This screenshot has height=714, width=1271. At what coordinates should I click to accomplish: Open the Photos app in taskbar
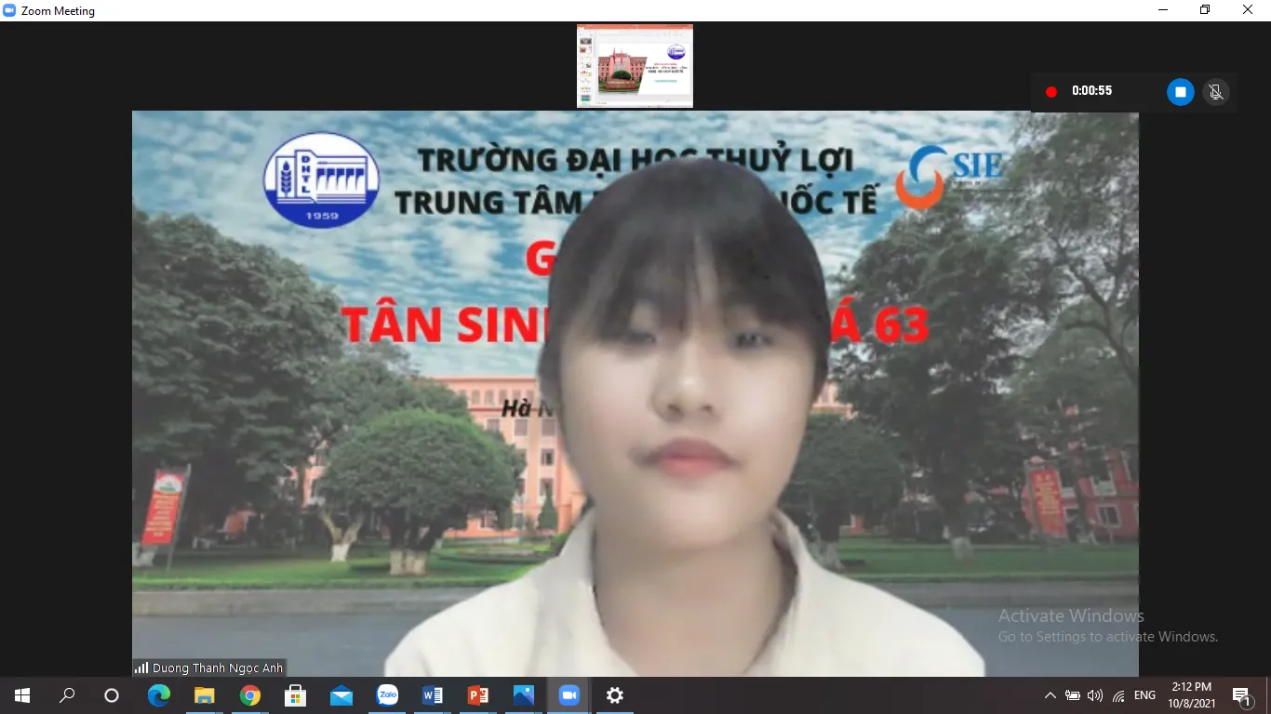524,695
